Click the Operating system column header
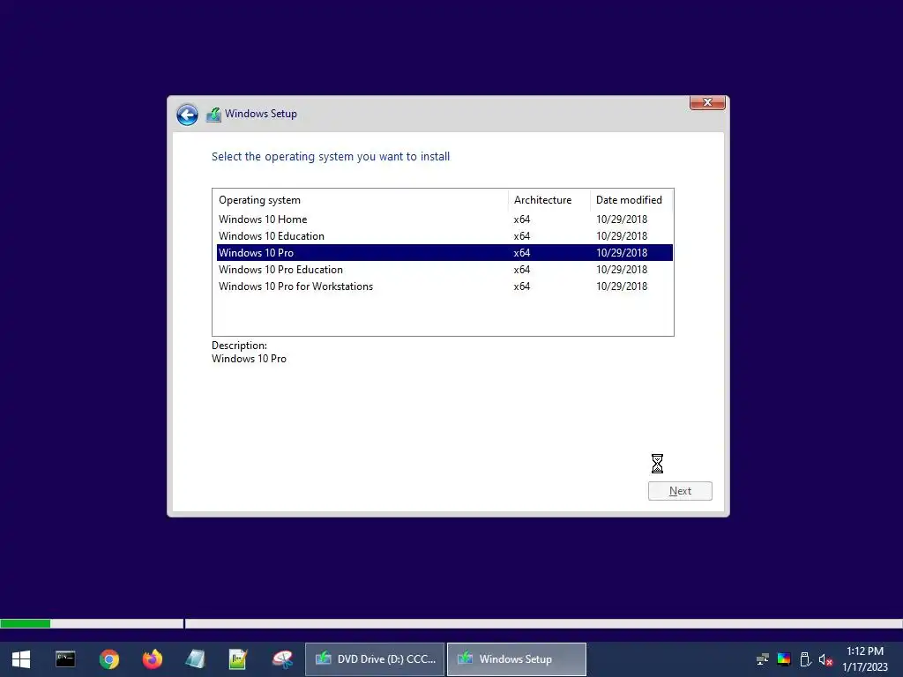Viewport: 903px width, 677px height. (x=361, y=200)
